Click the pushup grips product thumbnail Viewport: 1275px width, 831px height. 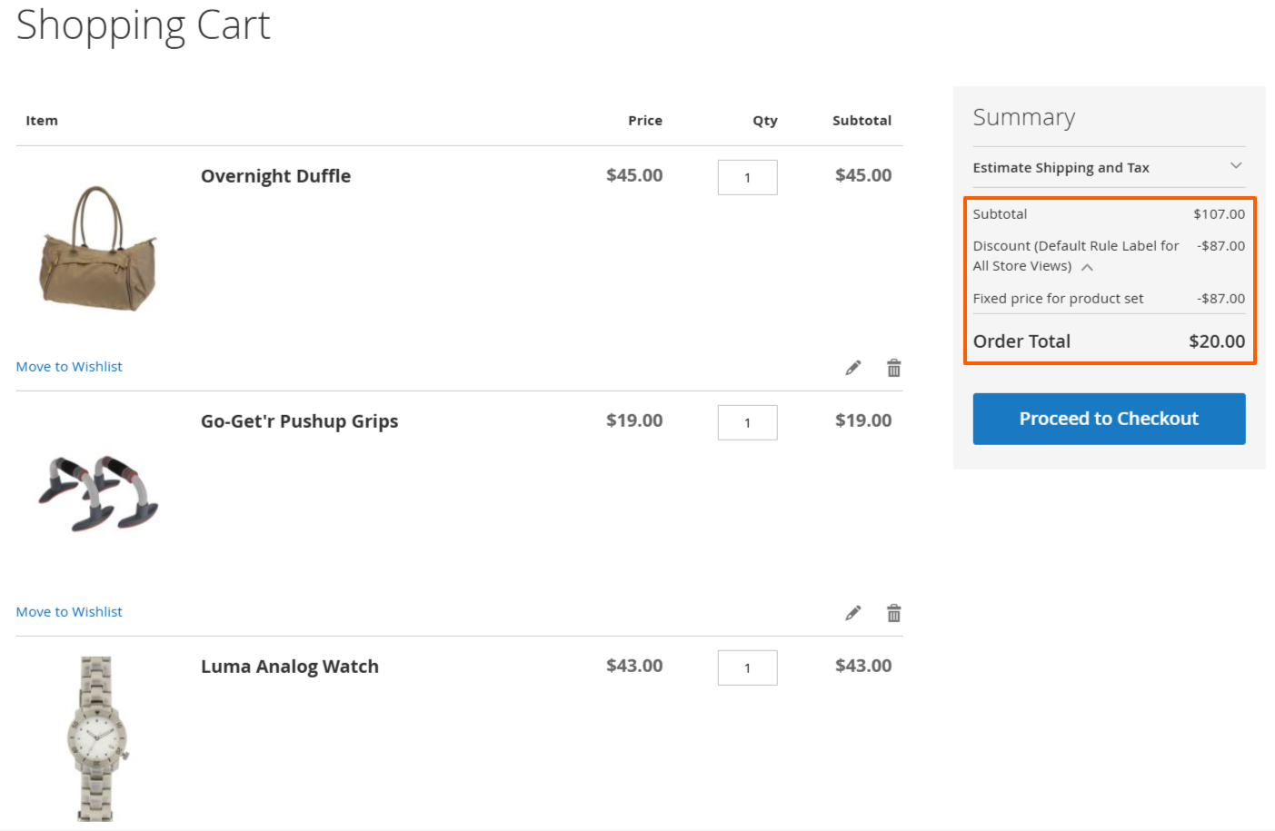[x=98, y=493]
